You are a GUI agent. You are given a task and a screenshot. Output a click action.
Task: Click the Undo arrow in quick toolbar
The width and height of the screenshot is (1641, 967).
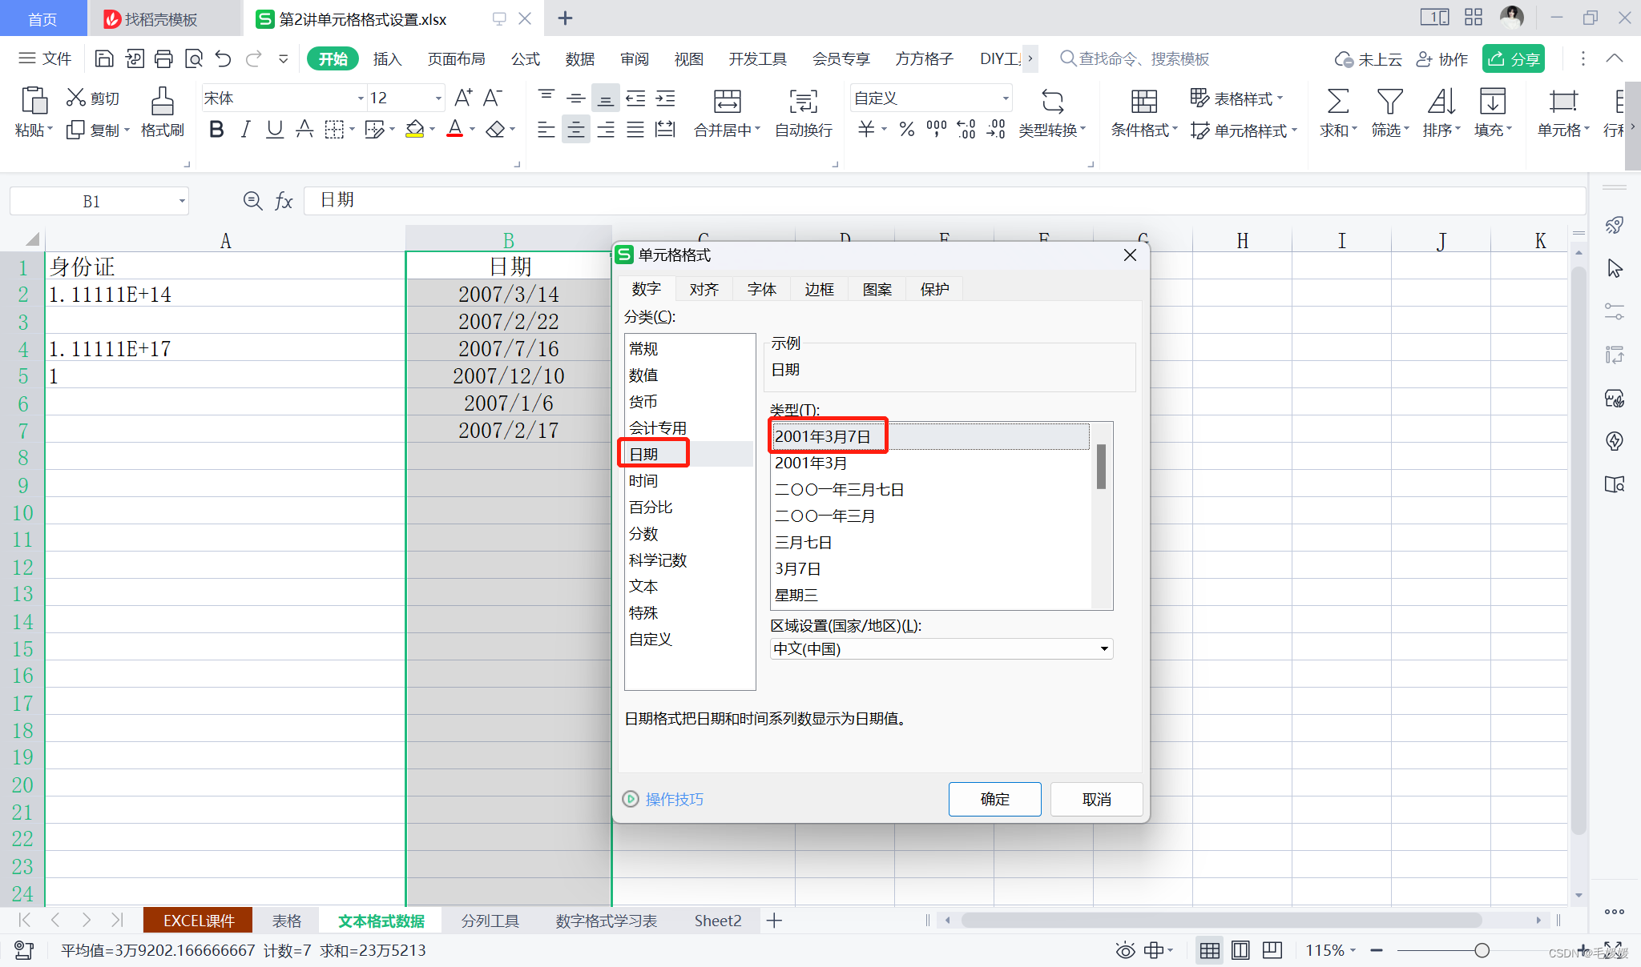pos(223,58)
